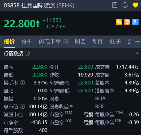Click info icon beside 总市值
The width and height of the screenshot is (141, 135).
pyautogui.click(x=23, y=106)
